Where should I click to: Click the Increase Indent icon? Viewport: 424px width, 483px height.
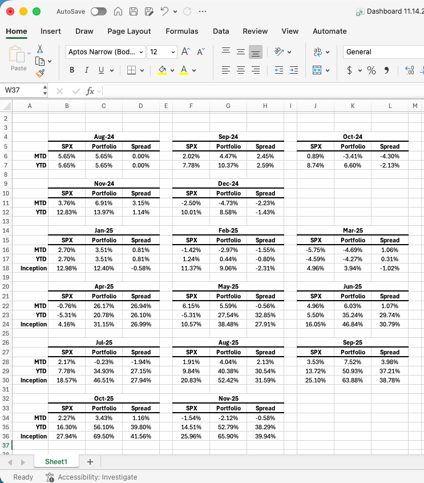[294, 70]
